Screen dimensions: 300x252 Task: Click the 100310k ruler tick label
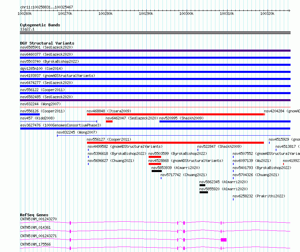227,13
